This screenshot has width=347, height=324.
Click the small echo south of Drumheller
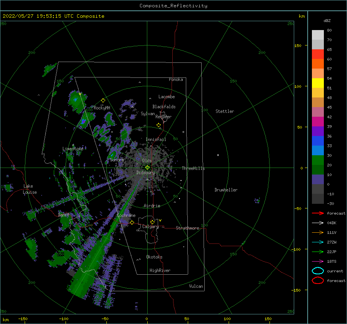point(257,201)
